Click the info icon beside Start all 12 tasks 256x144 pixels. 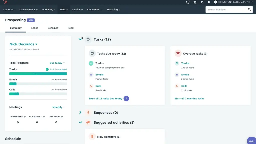(x=126, y=98)
